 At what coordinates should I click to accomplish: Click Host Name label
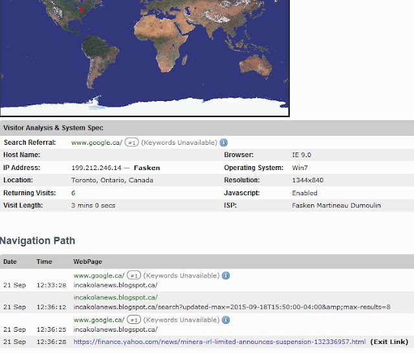tap(21, 155)
